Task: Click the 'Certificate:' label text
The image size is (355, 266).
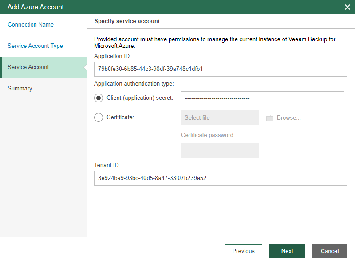Action: click(x=120, y=117)
